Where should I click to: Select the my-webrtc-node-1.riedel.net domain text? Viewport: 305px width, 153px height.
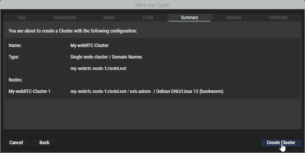tap(99, 68)
